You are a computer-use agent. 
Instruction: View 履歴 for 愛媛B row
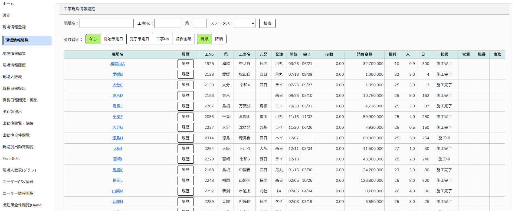point(185,74)
